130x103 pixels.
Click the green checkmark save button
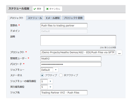click(38, 9)
